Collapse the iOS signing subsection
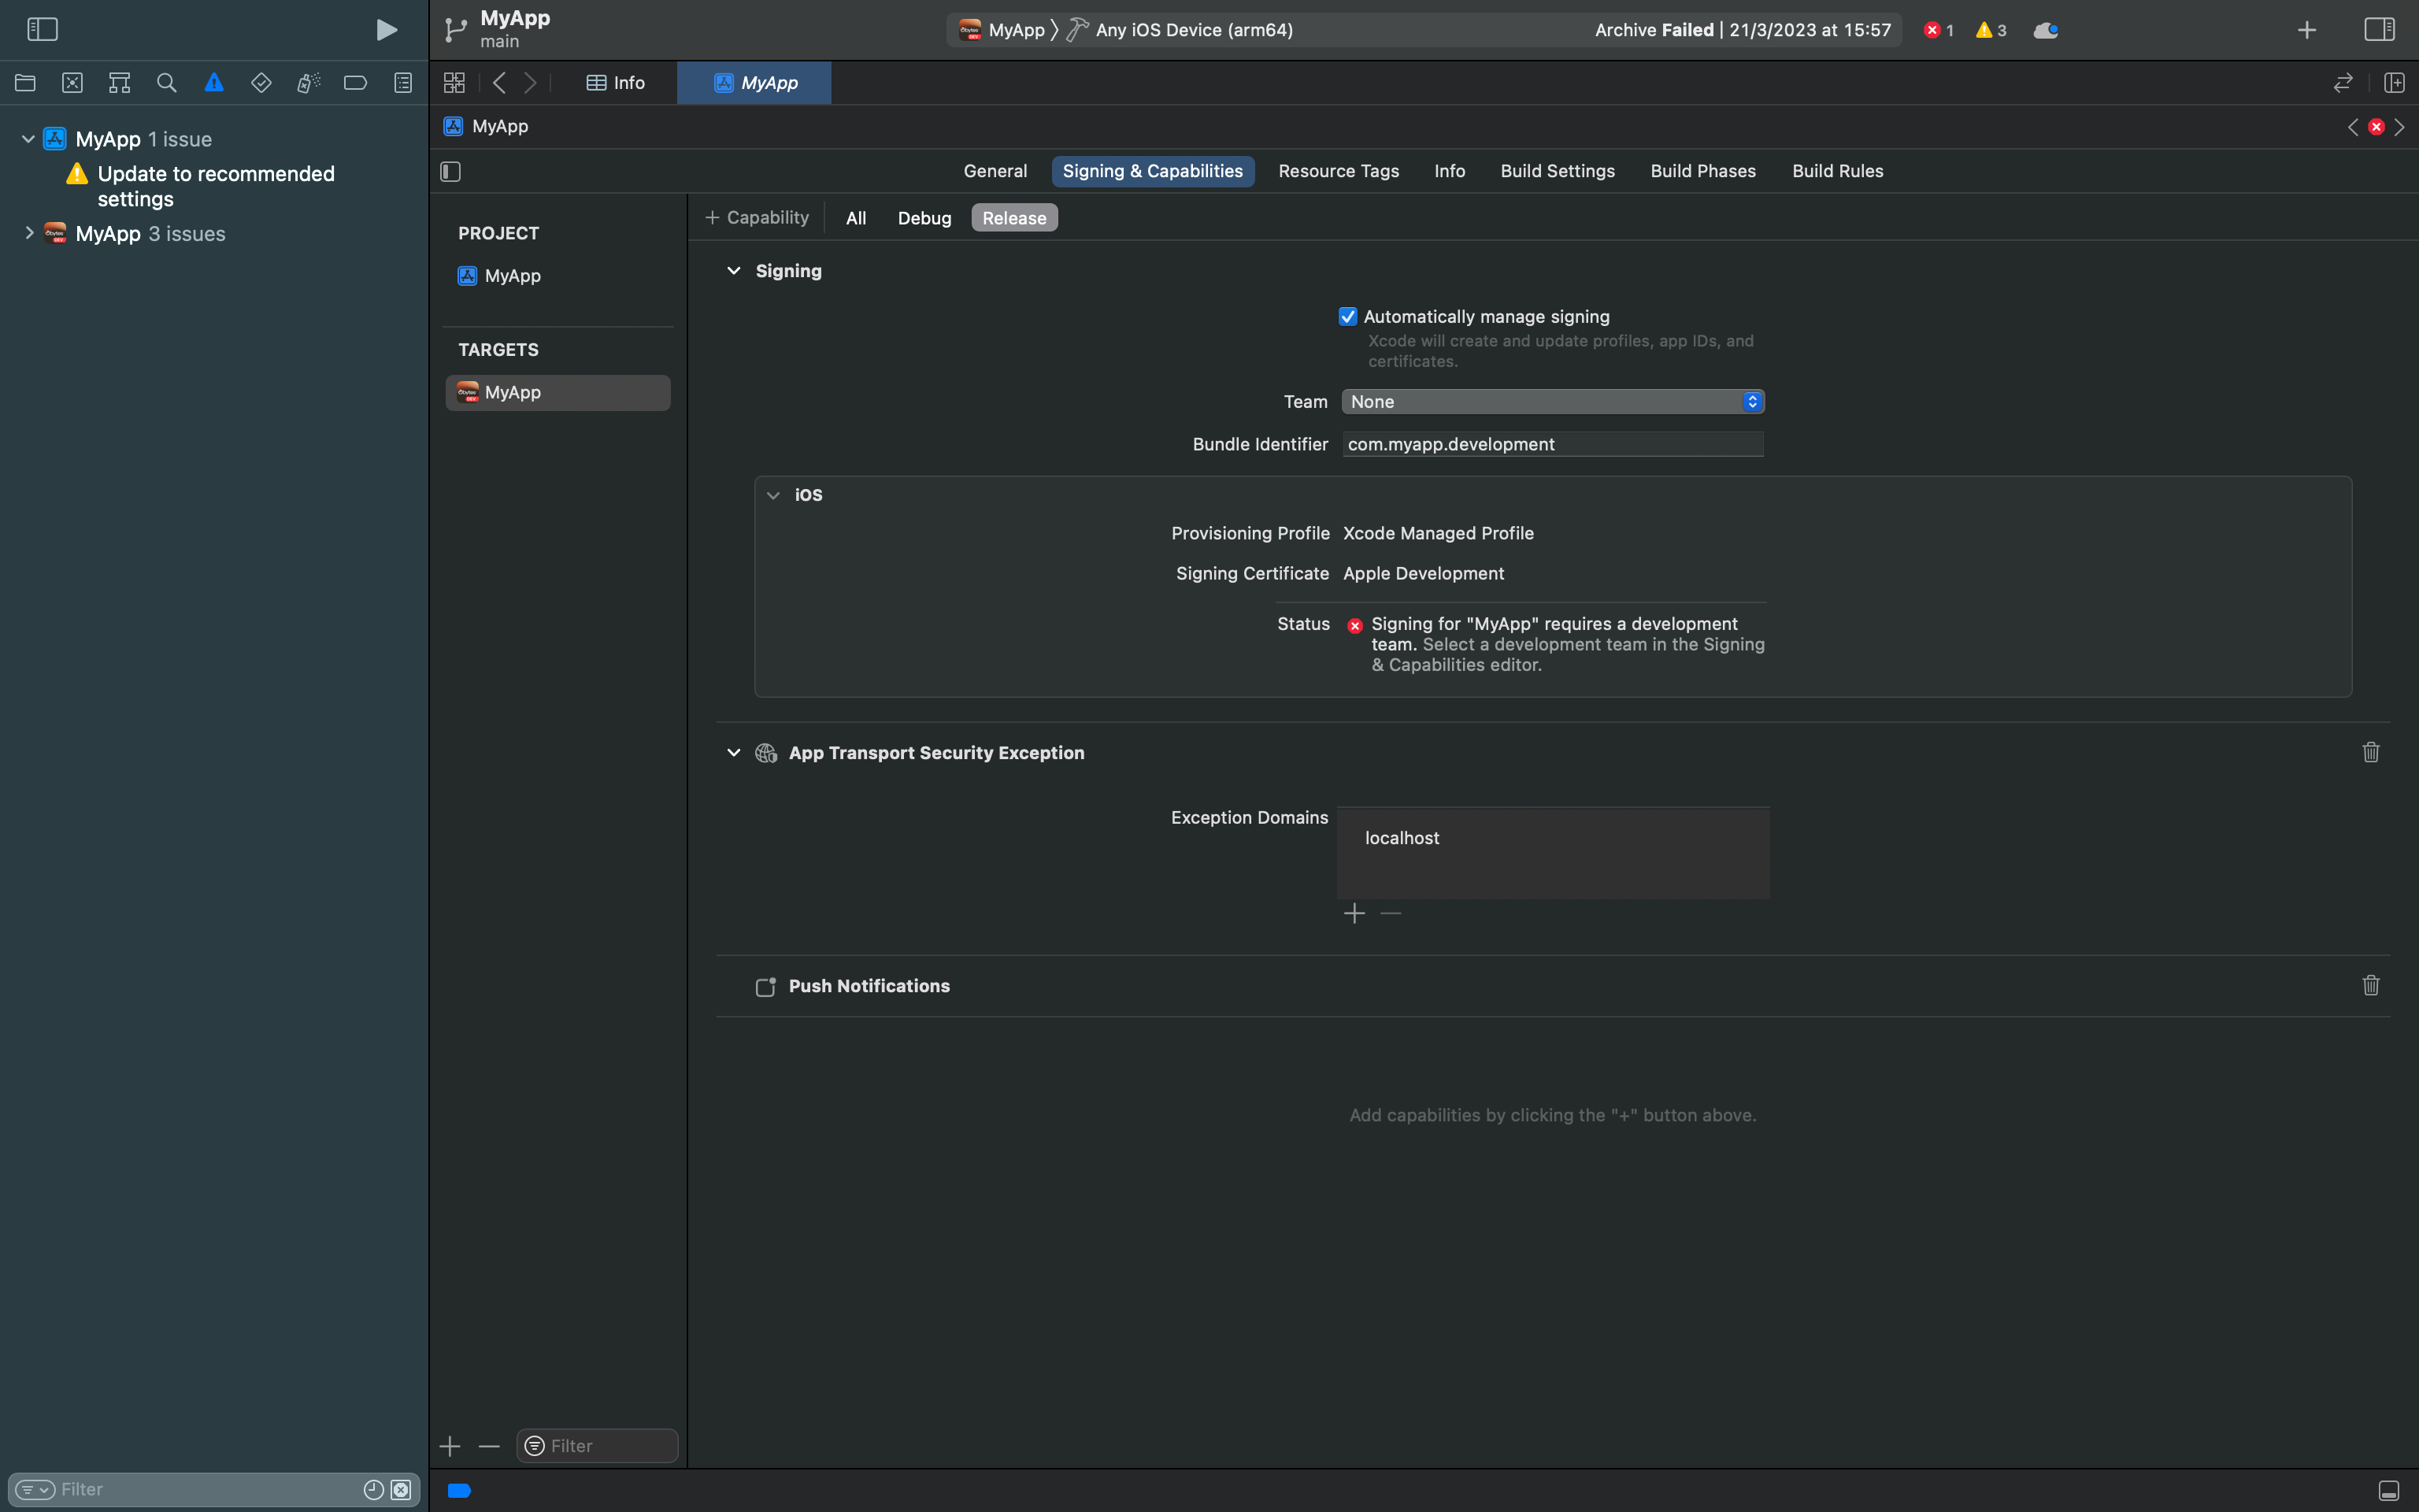This screenshot has height=1512, width=2419. [x=772, y=495]
